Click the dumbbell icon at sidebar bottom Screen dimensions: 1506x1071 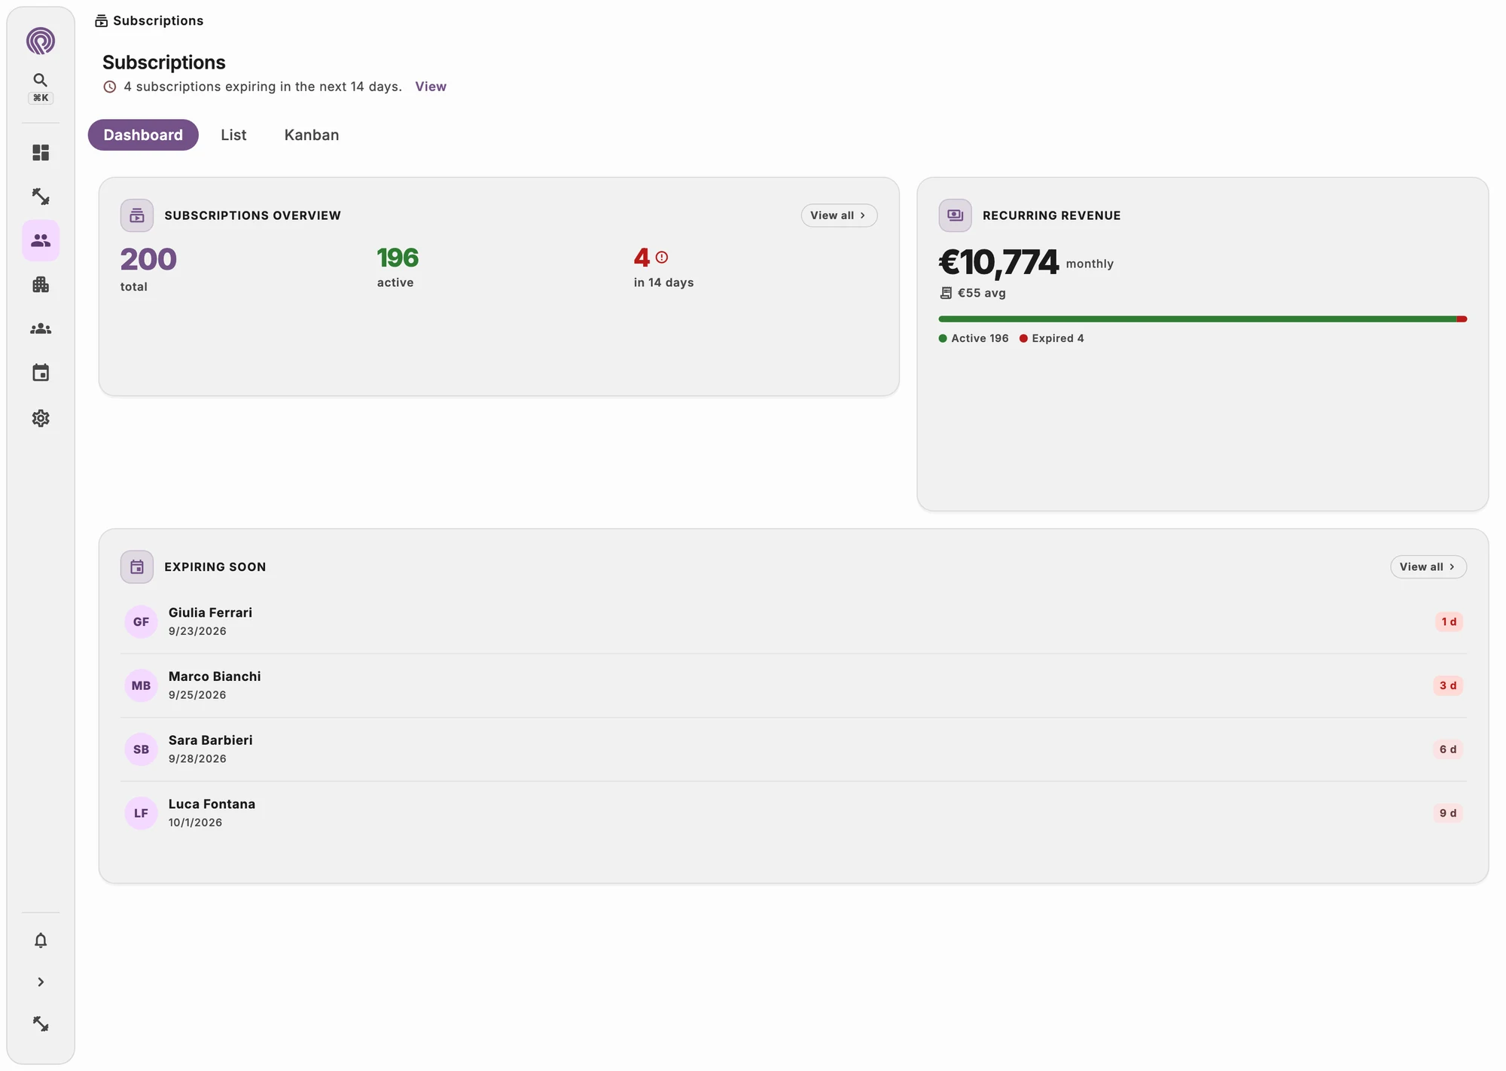[x=41, y=1024]
